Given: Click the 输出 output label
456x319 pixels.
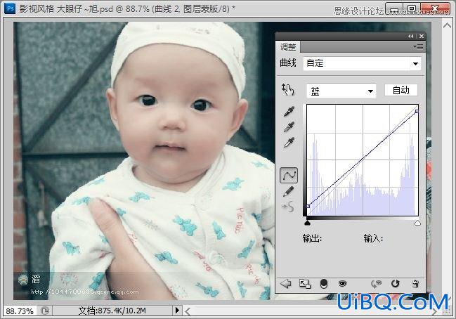Looking at the screenshot, I should pyautogui.click(x=312, y=238).
